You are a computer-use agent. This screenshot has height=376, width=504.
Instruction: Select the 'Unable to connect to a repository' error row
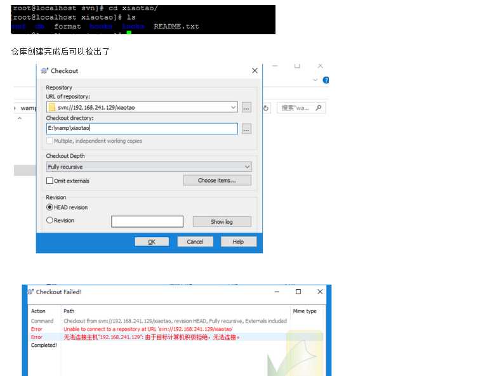[175, 329]
